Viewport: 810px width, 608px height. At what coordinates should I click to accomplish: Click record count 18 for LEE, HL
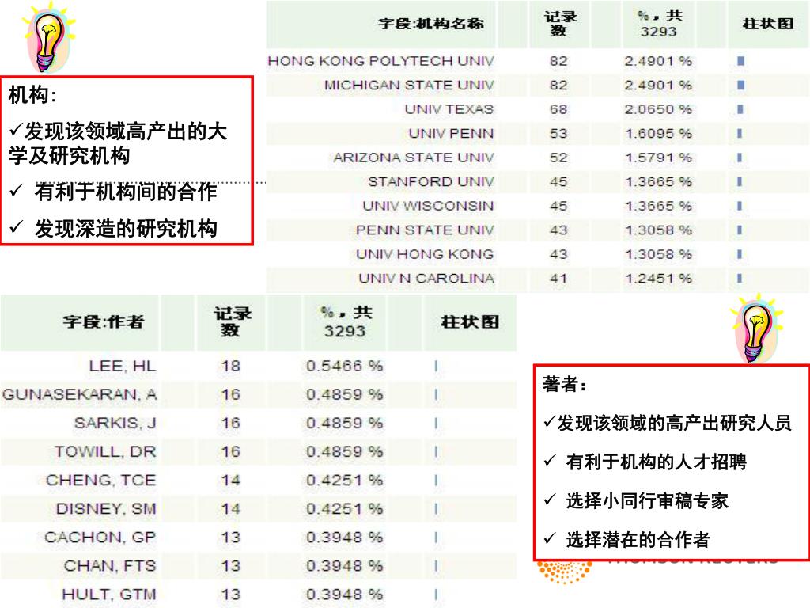click(x=231, y=366)
